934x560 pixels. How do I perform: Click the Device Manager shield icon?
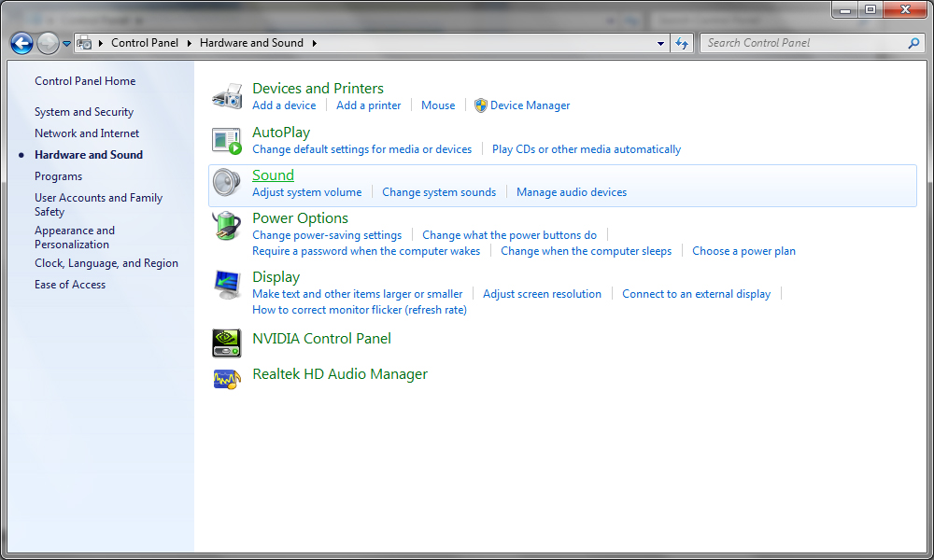(x=479, y=105)
